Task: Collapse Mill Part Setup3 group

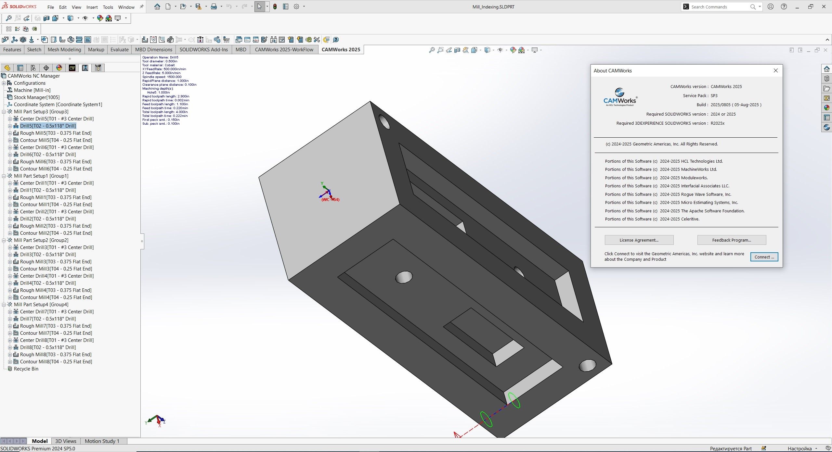Action: (3, 111)
